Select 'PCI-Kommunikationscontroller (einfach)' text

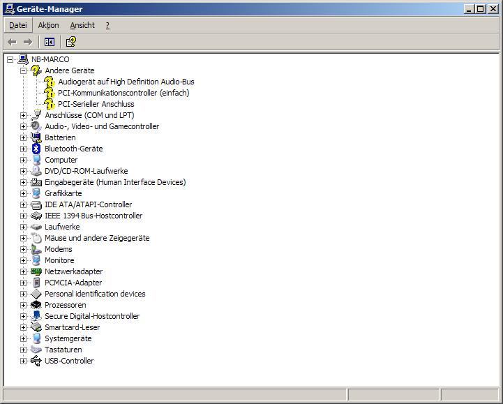(123, 93)
